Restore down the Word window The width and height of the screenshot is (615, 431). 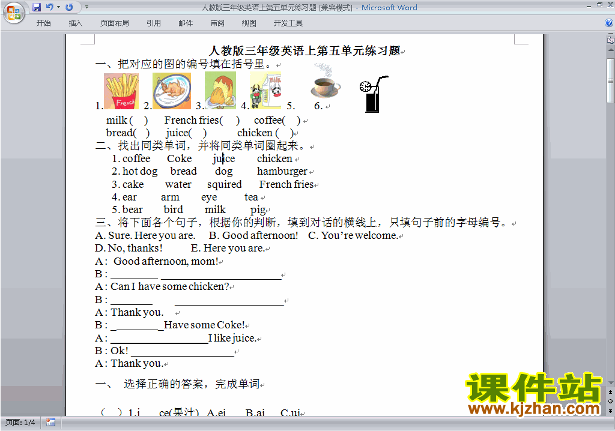(x=599, y=5)
